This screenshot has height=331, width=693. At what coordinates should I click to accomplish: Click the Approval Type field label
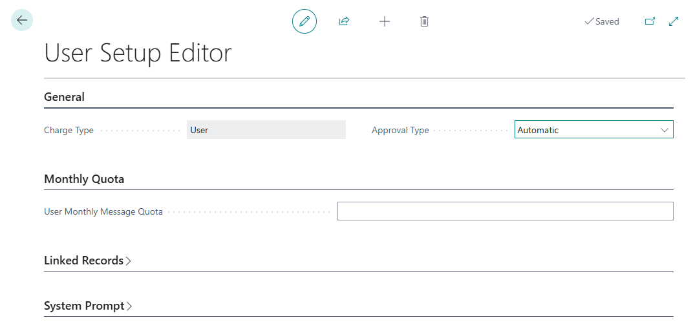click(x=400, y=131)
